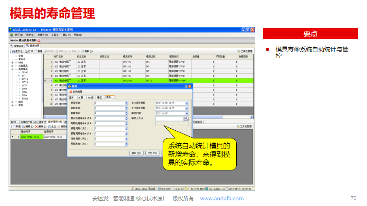The image size is (367, 206).
Task: Expand the 头部模具 tree node
Action: [x=13, y=66]
